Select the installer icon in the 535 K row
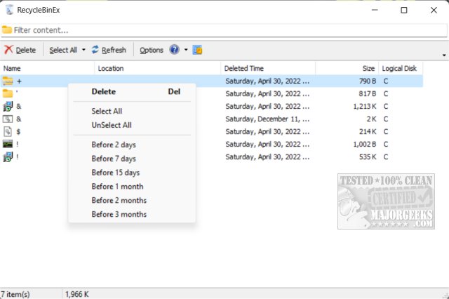 tap(8, 157)
